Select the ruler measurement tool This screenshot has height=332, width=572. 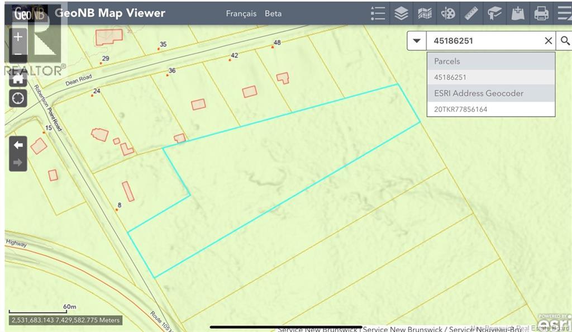[x=471, y=13]
